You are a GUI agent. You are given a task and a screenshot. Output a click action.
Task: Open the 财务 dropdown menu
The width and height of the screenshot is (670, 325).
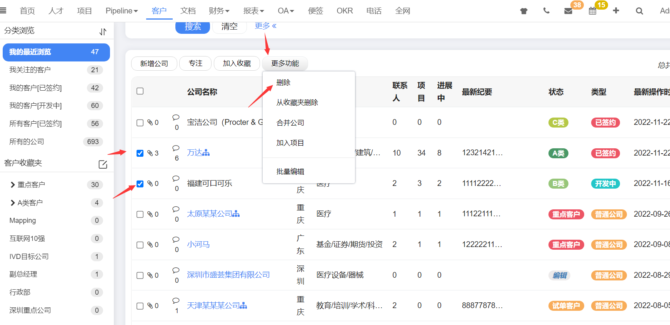[219, 11]
